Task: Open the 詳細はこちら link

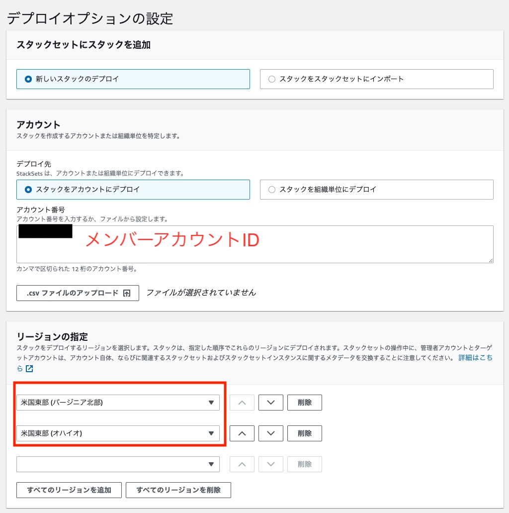Action: click(x=475, y=358)
